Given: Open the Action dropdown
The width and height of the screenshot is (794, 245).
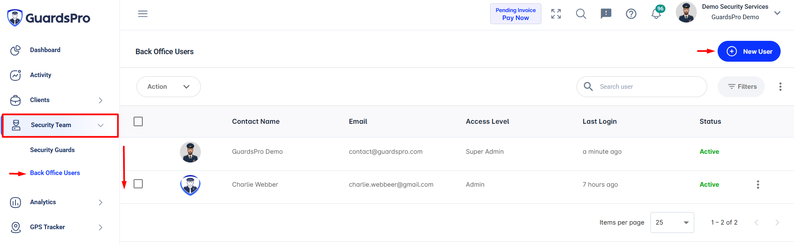Looking at the screenshot, I should 169,87.
